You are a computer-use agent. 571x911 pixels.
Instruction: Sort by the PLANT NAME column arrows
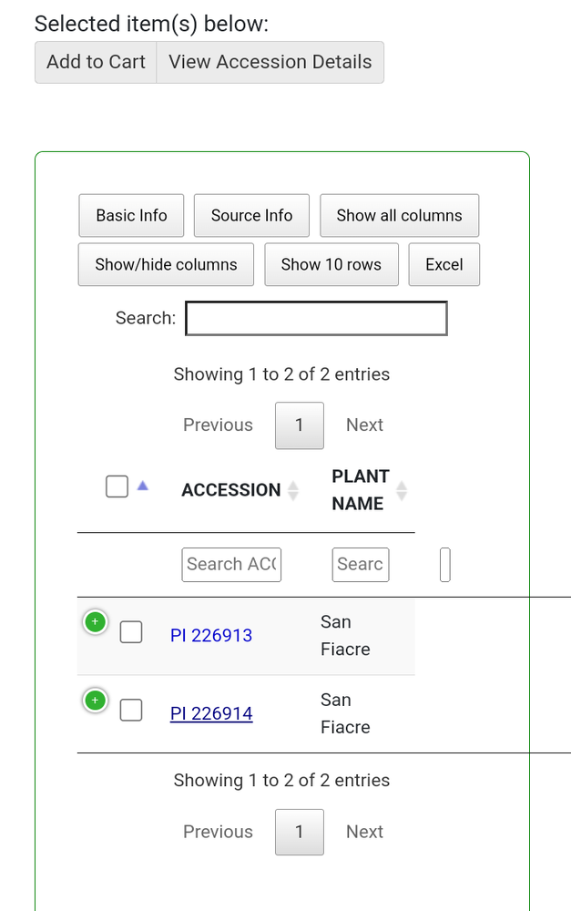click(x=402, y=490)
